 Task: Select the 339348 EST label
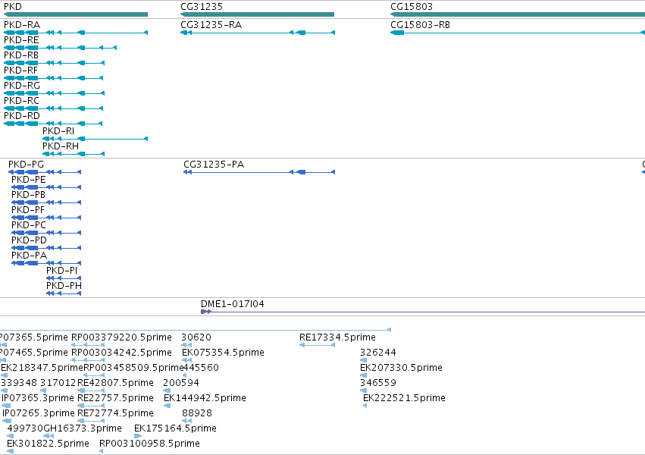click(x=19, y=383)
